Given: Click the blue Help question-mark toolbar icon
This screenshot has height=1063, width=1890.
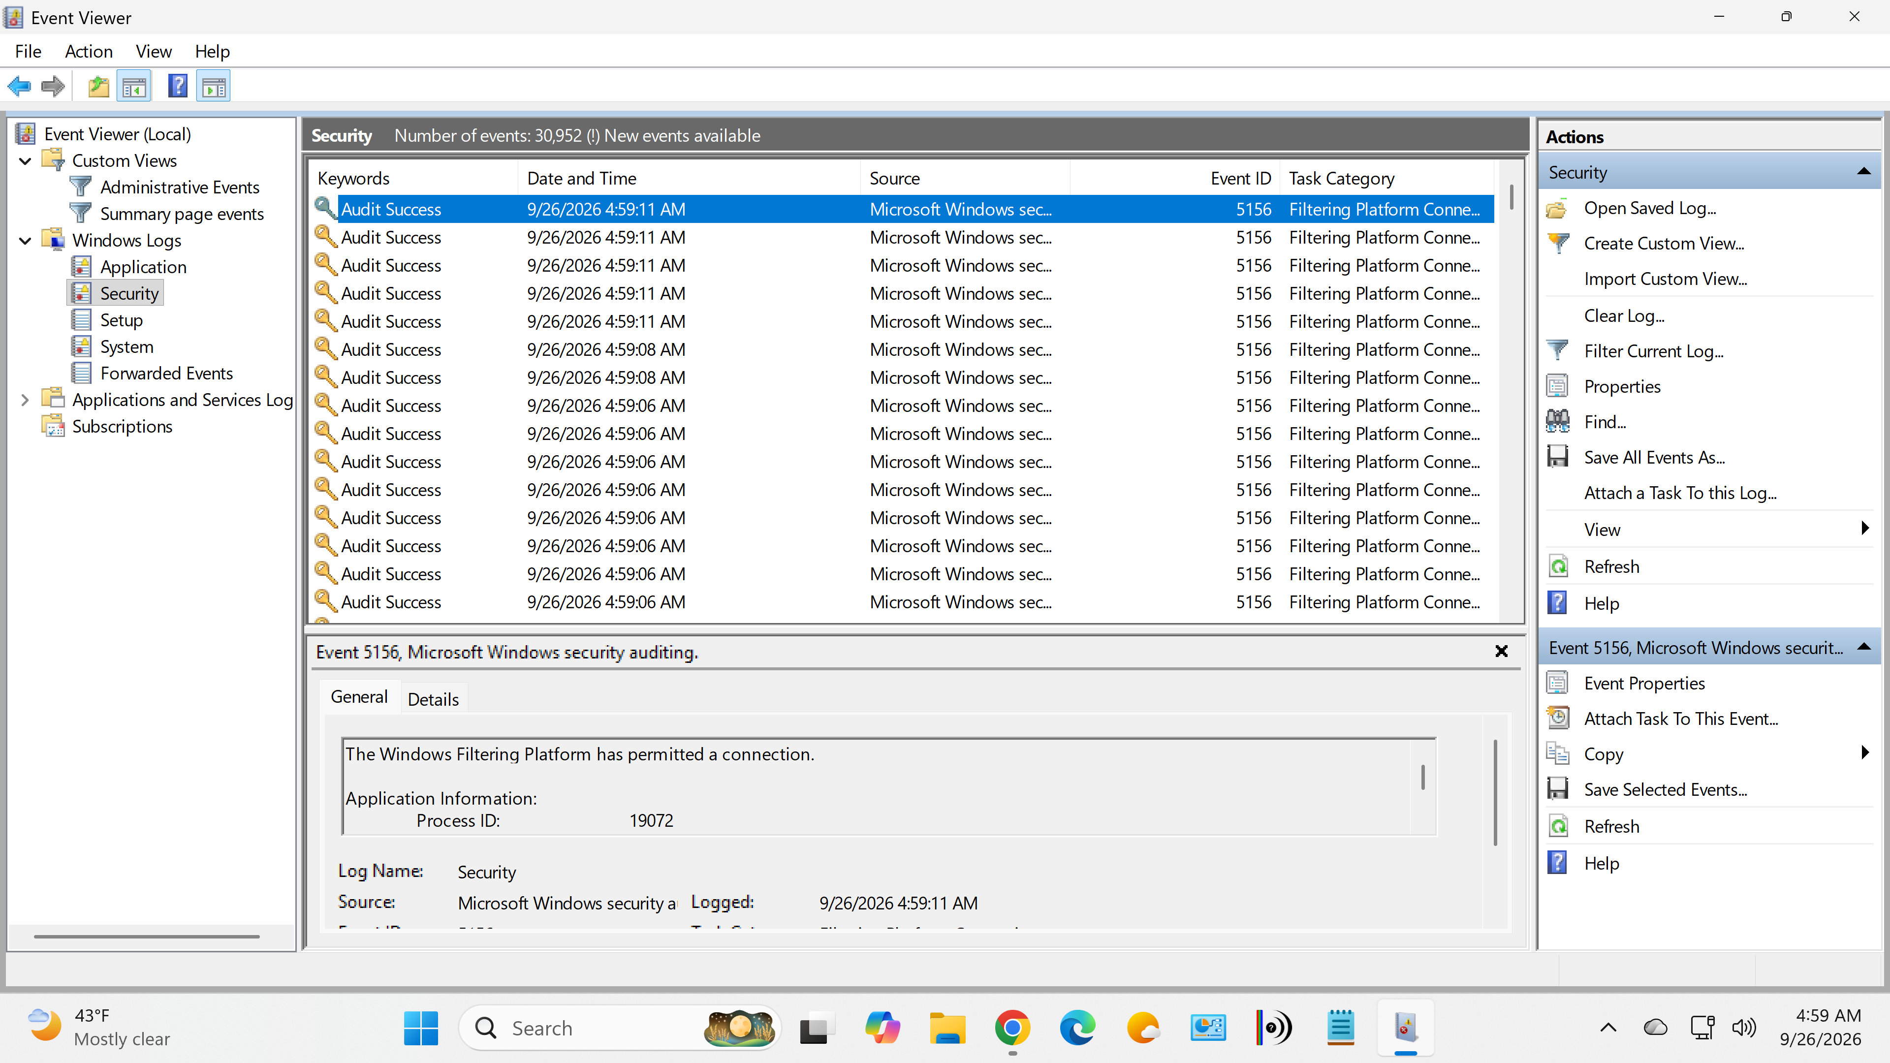Looking at the screenshot, I should [178, 87].
